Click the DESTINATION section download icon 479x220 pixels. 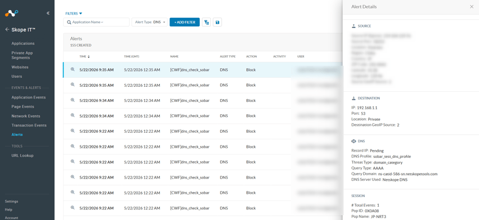[x=354, y=98]
